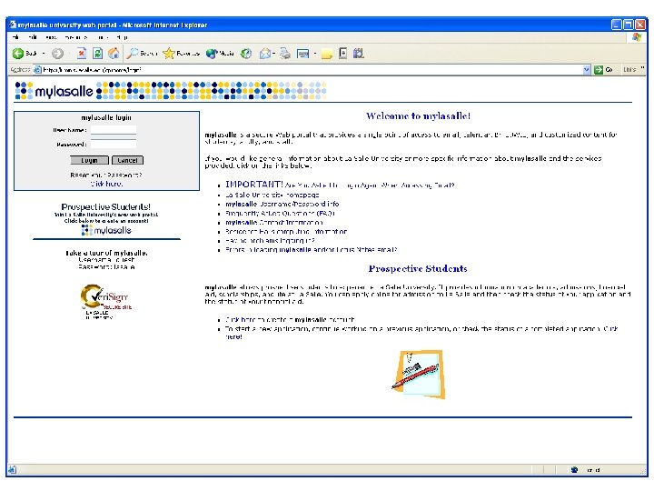Go back with the Back arrow icon

click(18, 54)
